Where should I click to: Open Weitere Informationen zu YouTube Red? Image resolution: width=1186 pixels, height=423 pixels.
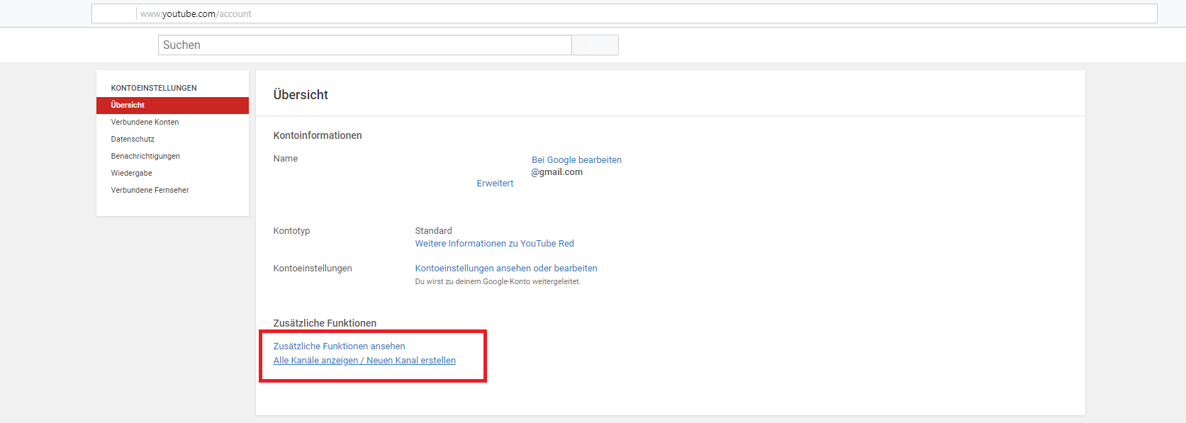[x=494, y=243]
